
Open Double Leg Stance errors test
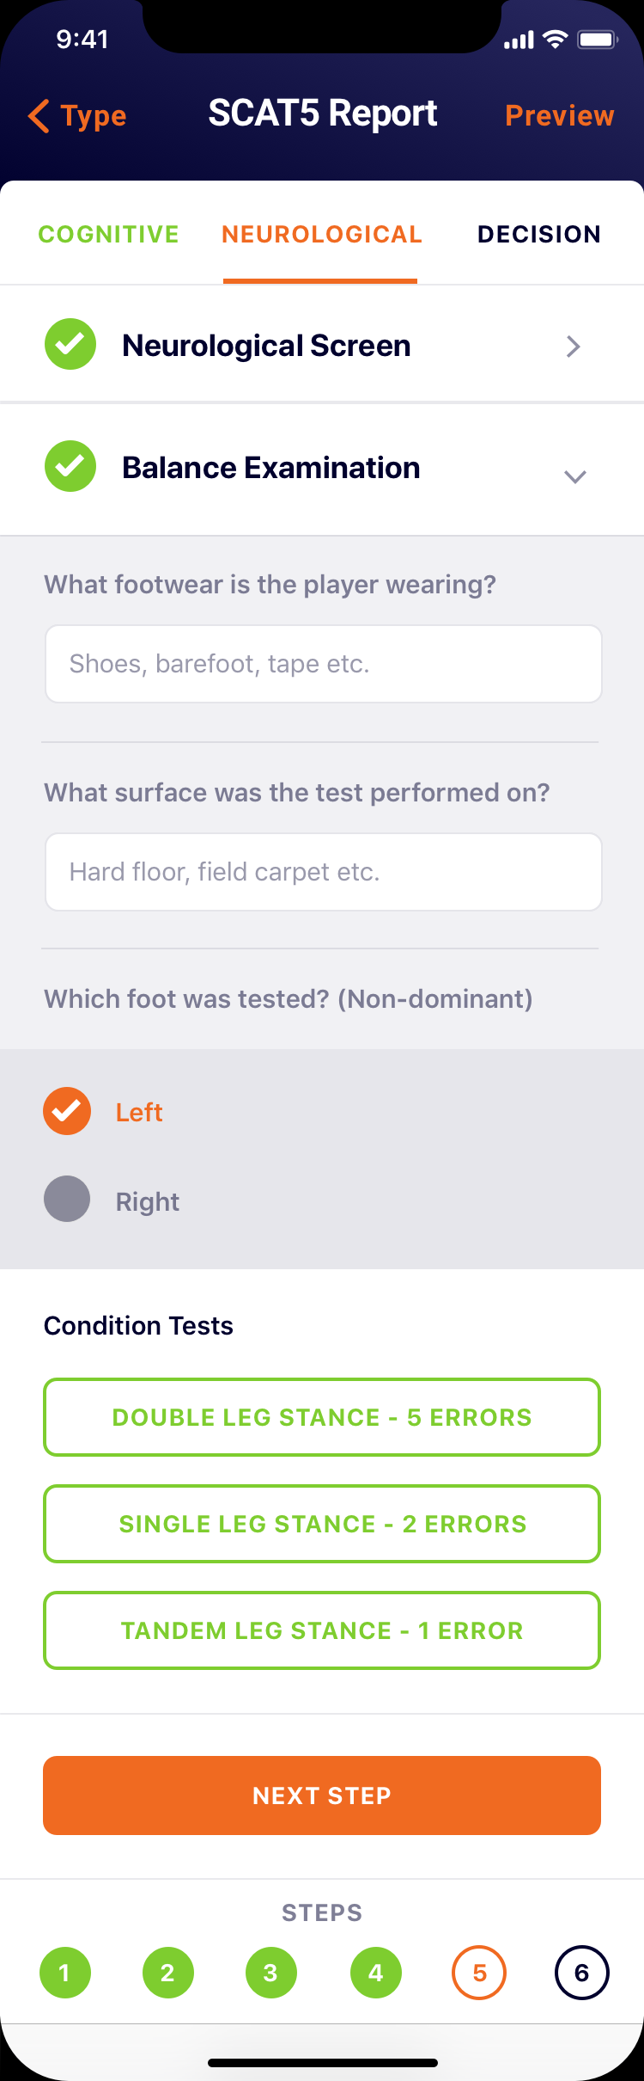point(322,1417)
